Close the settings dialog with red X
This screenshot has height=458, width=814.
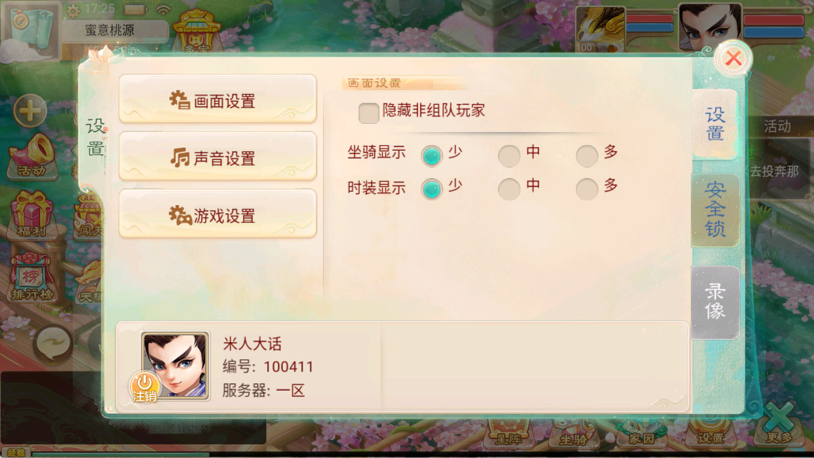(x=733, y=59)
